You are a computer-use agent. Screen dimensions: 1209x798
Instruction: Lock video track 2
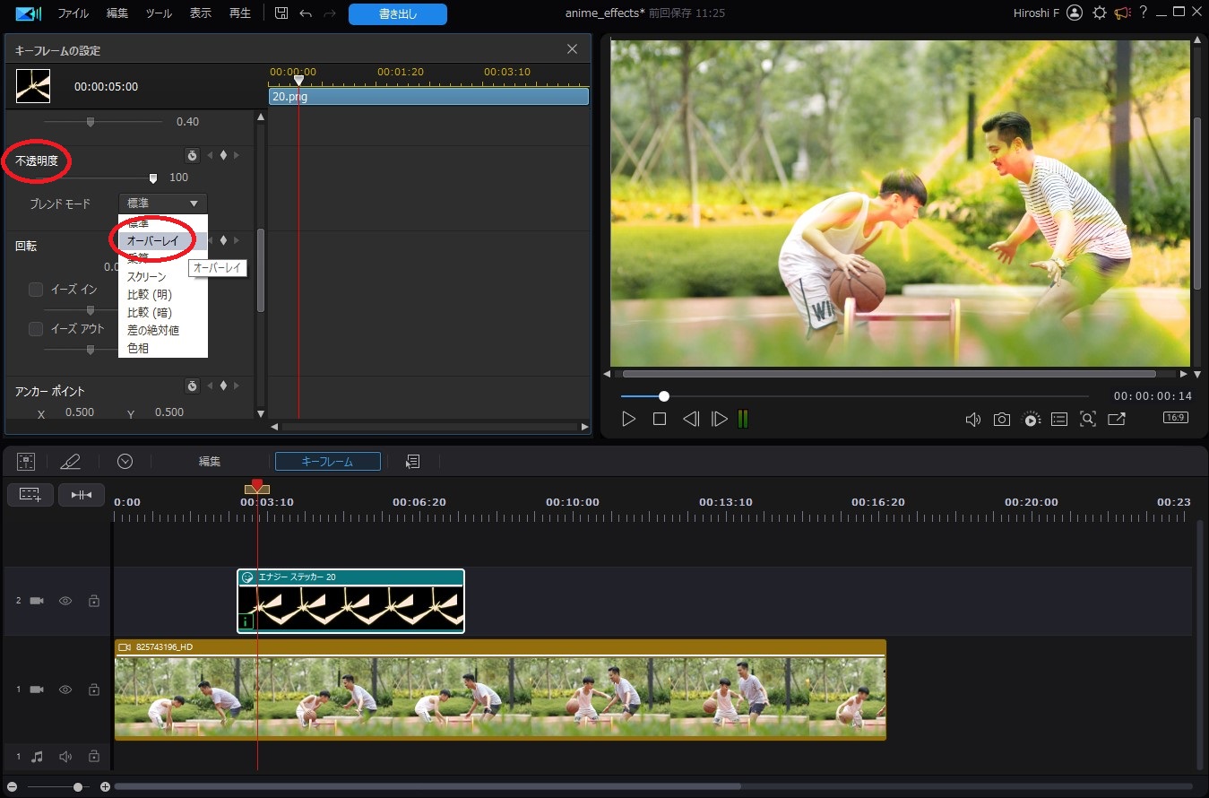tap(93, 601)
